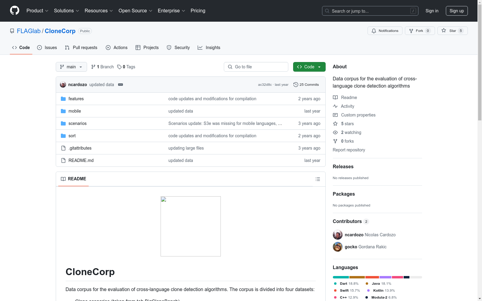Open the Insights tab

[209, 48]
